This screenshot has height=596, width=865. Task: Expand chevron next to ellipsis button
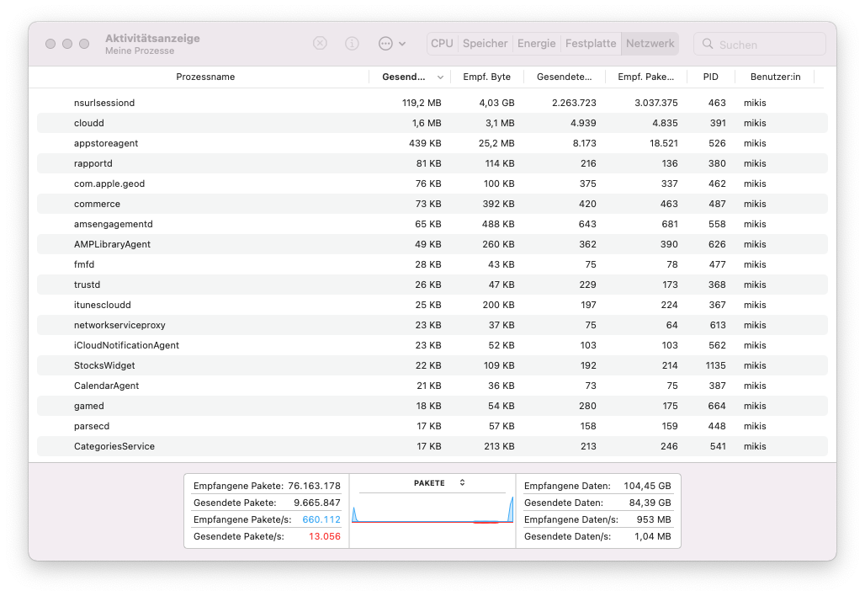tap(402, 44)
